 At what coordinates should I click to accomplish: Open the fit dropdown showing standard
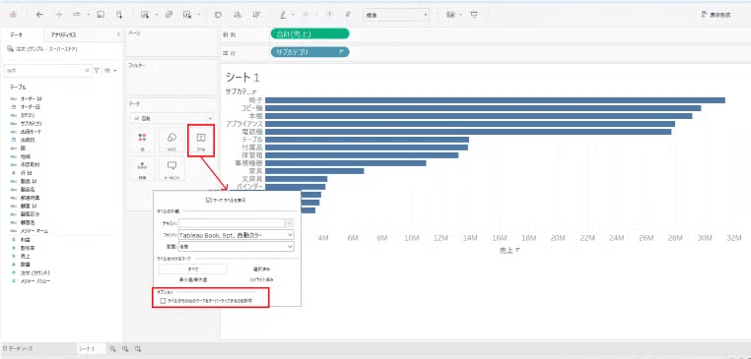[396, 15]
